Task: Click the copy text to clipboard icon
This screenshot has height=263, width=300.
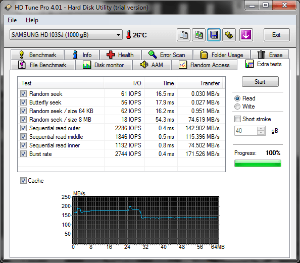Action: coord(183,35)
